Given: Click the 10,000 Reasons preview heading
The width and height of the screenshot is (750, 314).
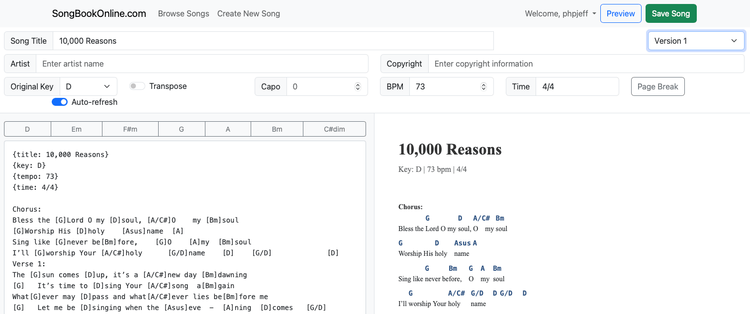Looking at the screenshot, I should click(450, 149).
